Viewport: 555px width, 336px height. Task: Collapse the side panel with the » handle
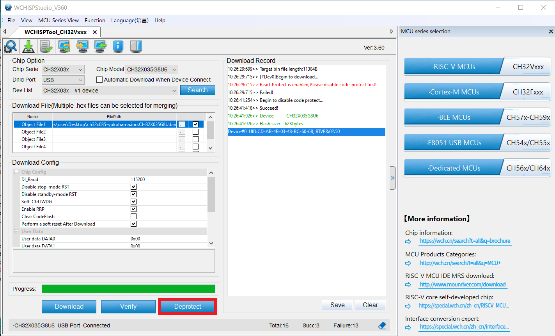393,178
